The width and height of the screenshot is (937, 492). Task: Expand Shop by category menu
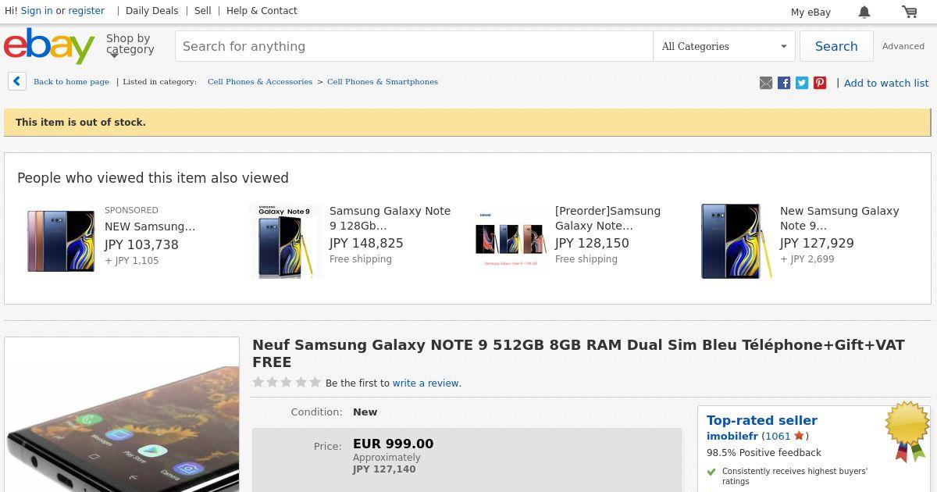point(130,45)
